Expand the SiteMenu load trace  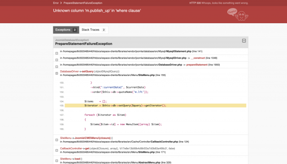57,161
